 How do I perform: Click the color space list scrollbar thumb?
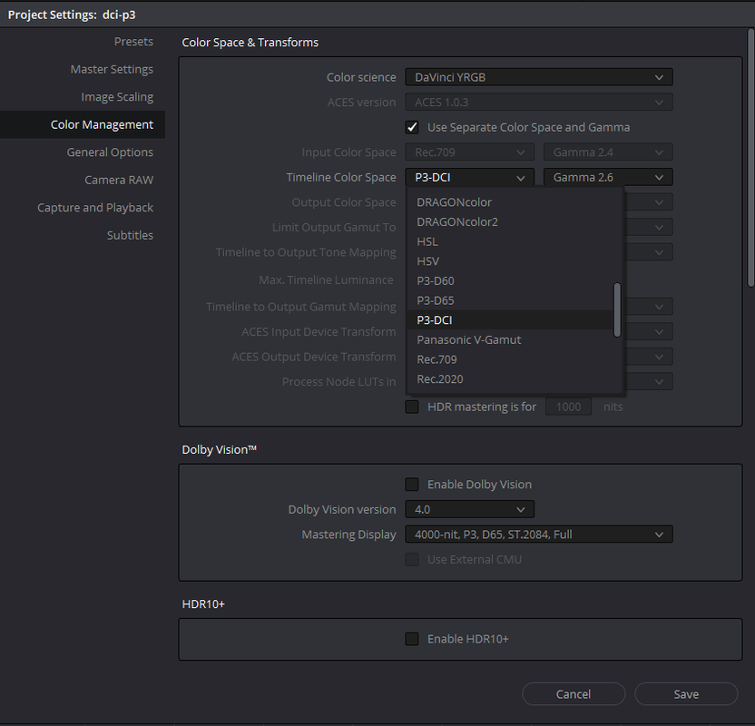(617, 310)
